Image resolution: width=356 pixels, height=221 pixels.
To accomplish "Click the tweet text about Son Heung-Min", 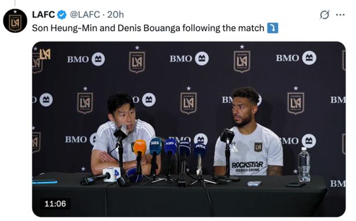I will (x=148, y=28).
